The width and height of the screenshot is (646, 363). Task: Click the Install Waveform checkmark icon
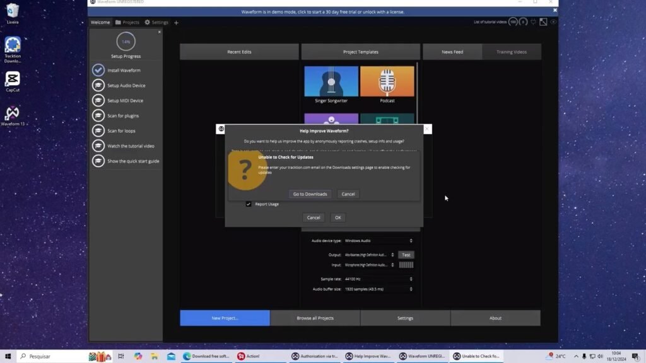[x=98, y=70]
